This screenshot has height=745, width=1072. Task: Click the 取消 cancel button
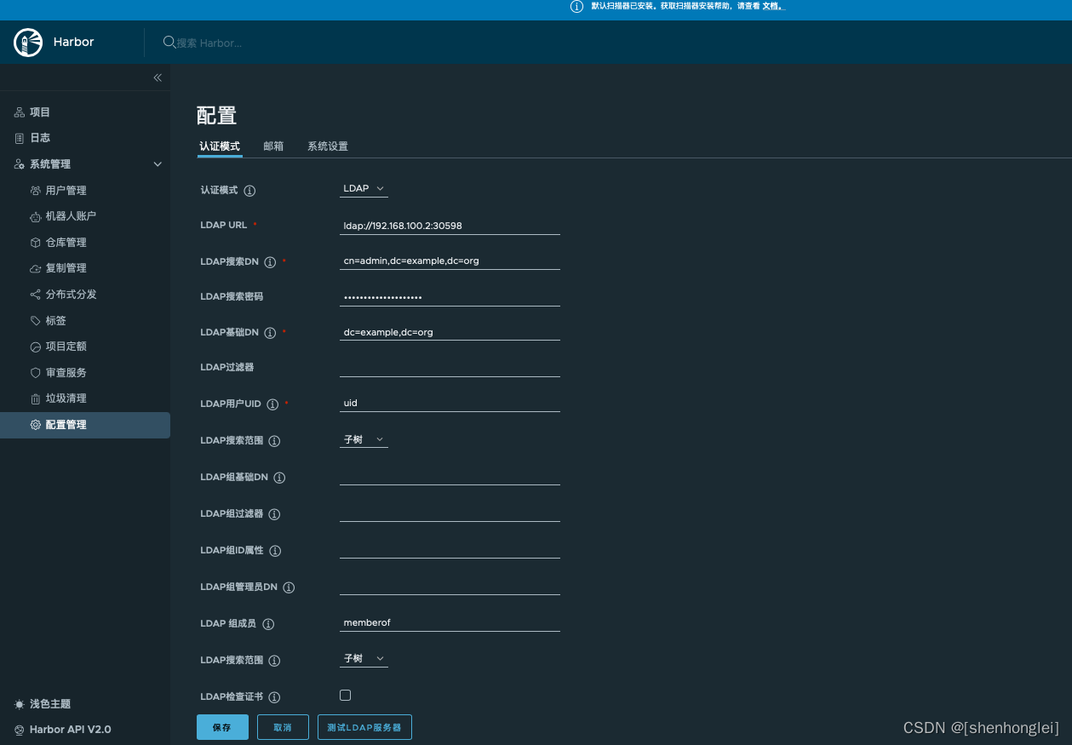tap(283, 727)
